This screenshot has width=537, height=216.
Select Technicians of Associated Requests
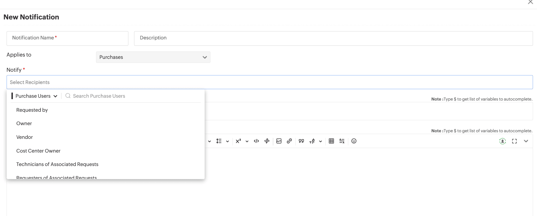[x=57, y=164]
